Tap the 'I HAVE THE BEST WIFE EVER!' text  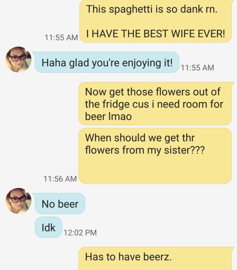coord(156,33)
